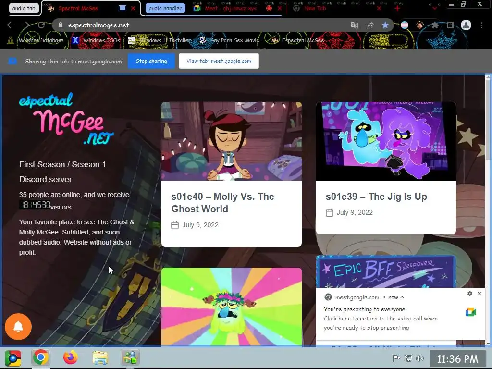This screenshot has width=492, height=369.
Task: Toggle the browser side panel icon
Action: pos(450,25)
